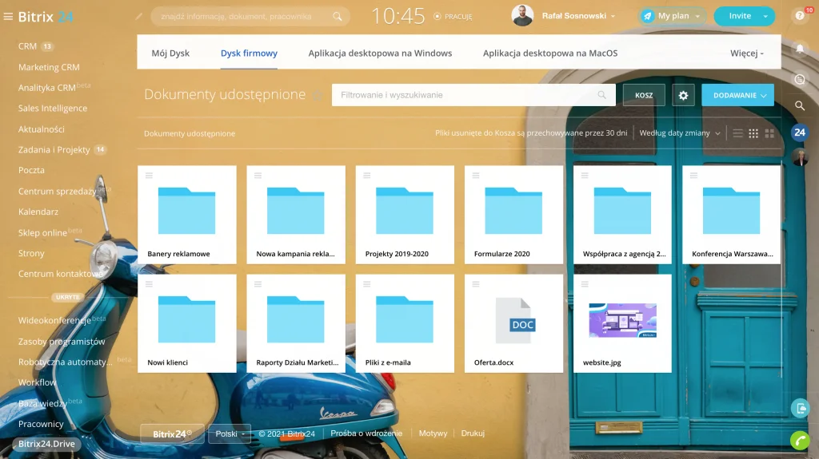Screen dimensions: 819x459
Task: Open the Według daty zmiany sort dropdown
Action: pos(680,133)
